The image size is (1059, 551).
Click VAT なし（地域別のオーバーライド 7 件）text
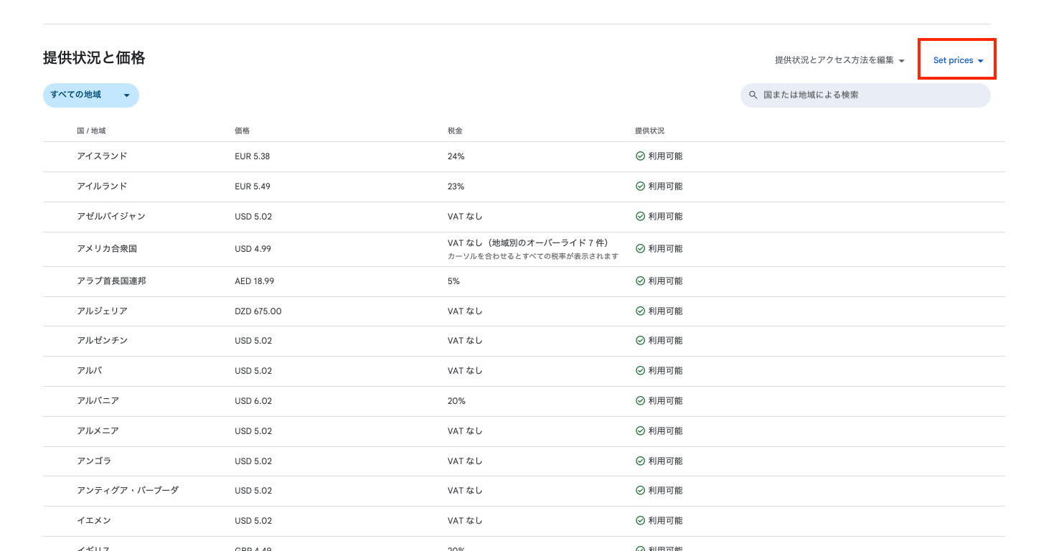click(x=528, y=243)
